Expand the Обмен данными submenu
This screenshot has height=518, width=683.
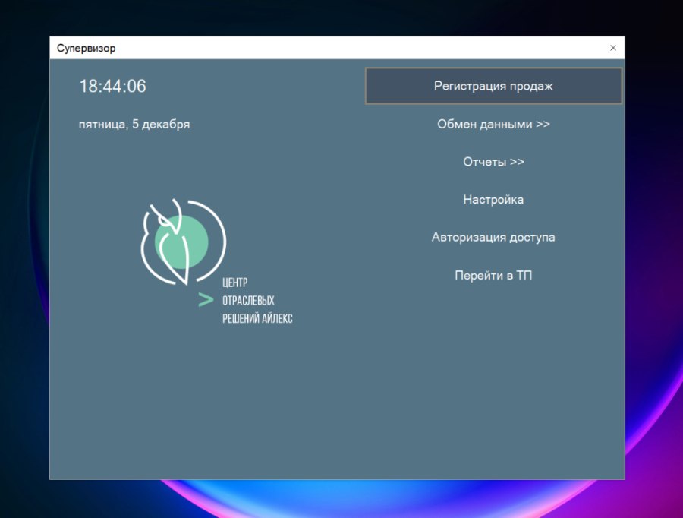click(493, 125)
